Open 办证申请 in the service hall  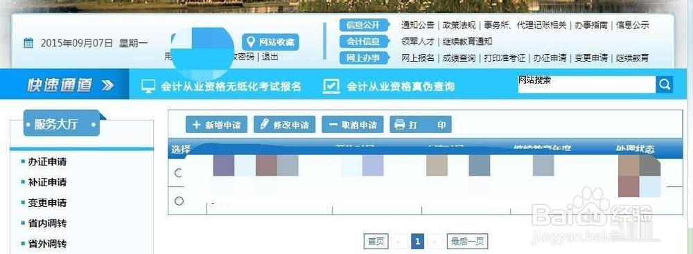click(x=47, y=162)
